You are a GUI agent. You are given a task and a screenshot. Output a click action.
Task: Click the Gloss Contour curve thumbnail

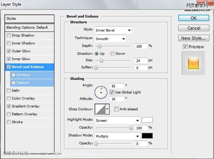100,109
